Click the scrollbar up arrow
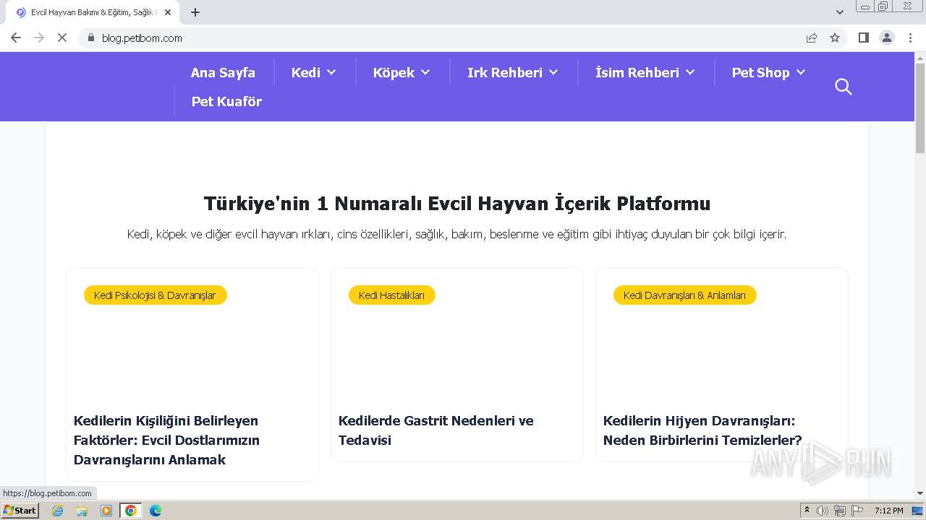Viewport: 926px width, 520px height. tap(920, 57)
